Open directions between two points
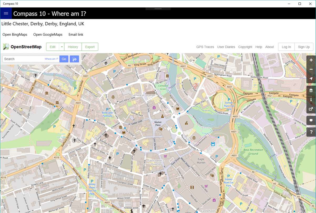The image size is (316, 213). pos(74,59)
